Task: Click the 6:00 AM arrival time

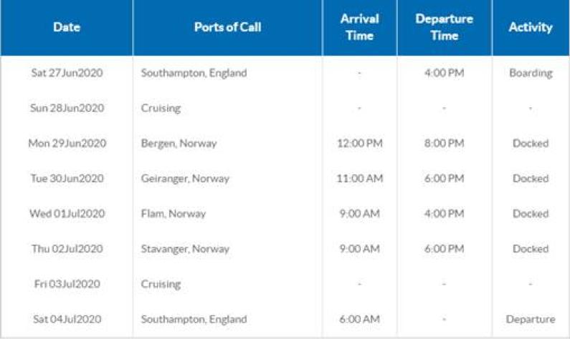Action: 359,319
